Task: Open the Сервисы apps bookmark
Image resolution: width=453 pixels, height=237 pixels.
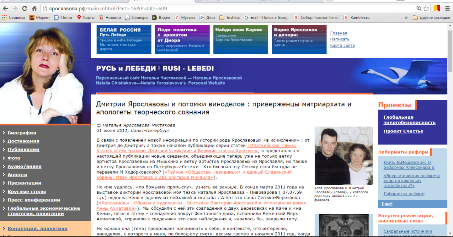Action: click(x=13, y=17)
